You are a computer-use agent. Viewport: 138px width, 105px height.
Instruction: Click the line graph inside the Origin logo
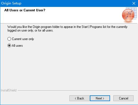tap(129, 15)
